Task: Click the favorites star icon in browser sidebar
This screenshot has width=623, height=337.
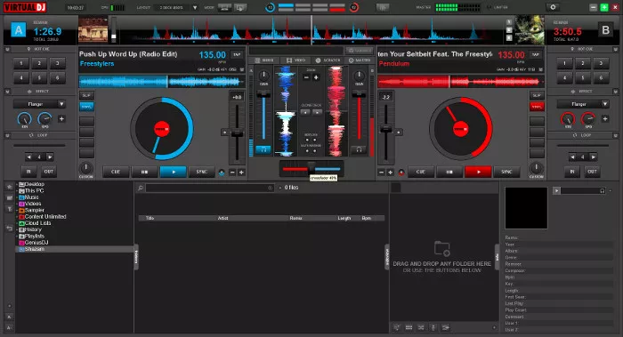Action: (10, 187)
